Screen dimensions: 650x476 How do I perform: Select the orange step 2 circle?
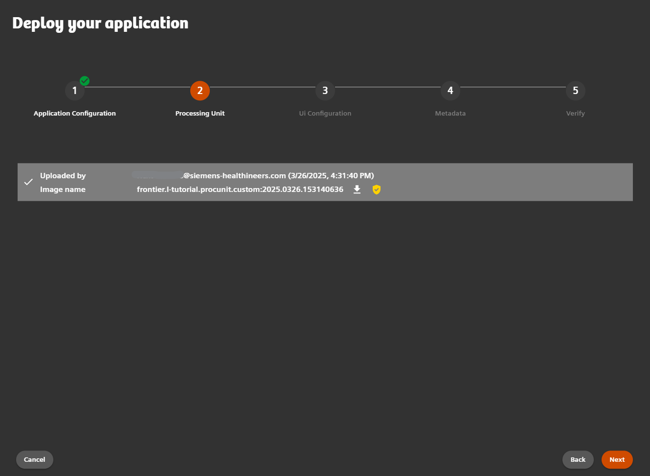(200, 91)
